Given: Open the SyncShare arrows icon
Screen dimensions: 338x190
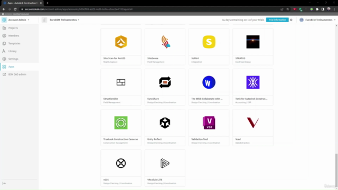Looking at the screenshot, I should (165, 82).
